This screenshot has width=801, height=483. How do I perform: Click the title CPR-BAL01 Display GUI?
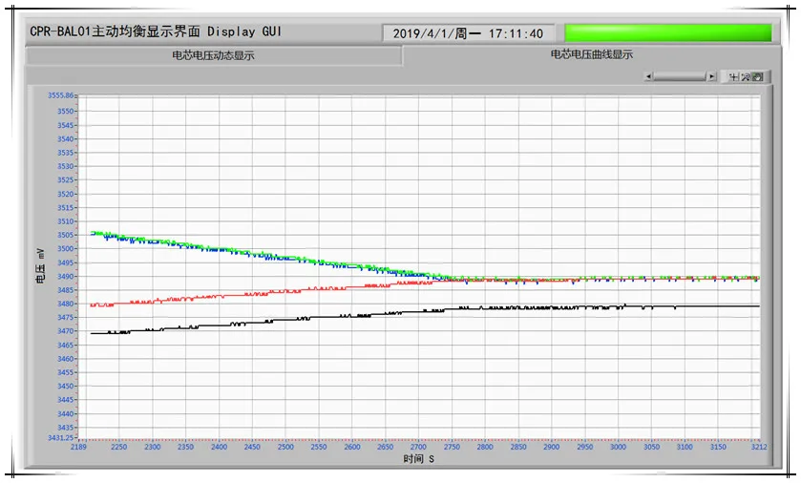[x=156, y=31]
